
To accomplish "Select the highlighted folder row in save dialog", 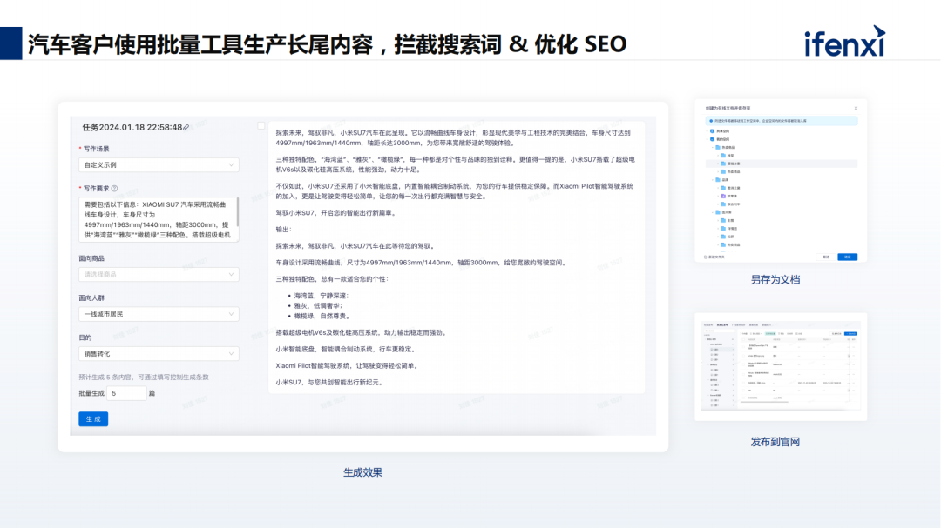I will click(x=782, y=164).
